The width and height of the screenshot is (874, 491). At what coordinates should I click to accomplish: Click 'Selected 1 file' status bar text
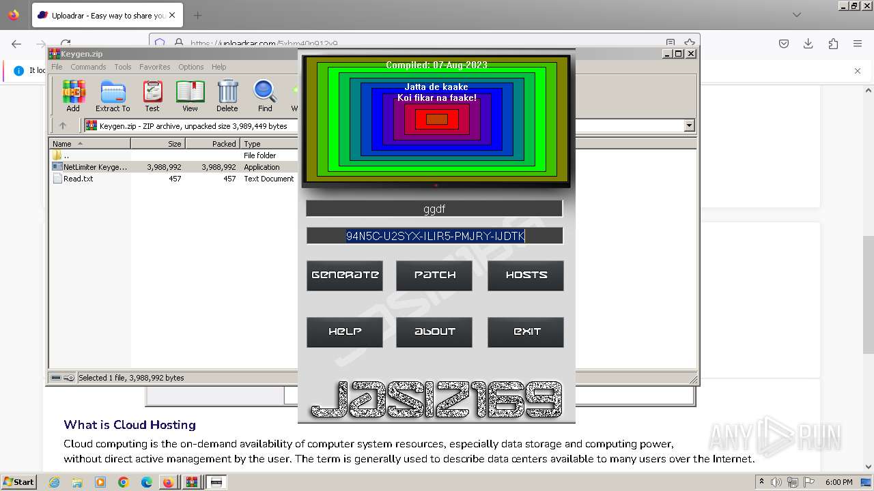click(x=131, y=378)
